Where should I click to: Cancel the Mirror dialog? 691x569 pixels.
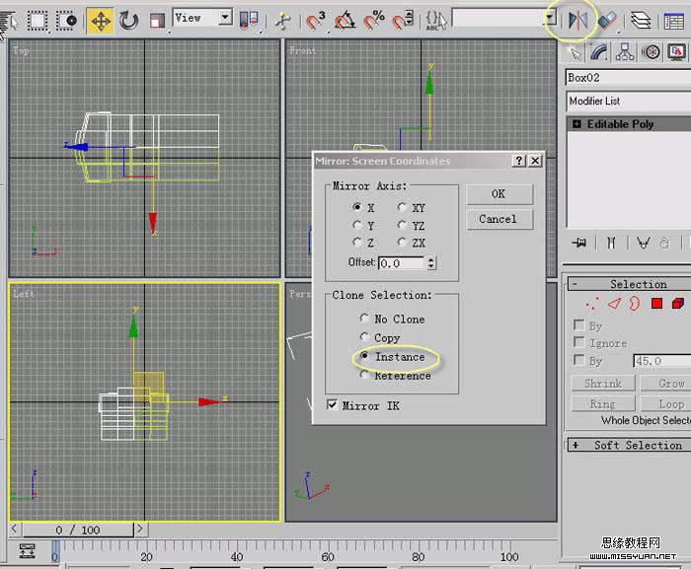click(499, 219)
